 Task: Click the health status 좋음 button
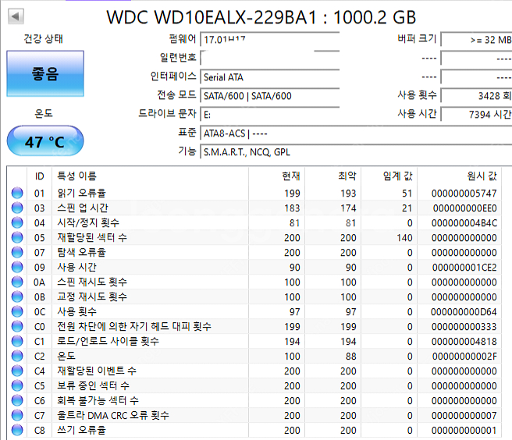pos(45,73)
